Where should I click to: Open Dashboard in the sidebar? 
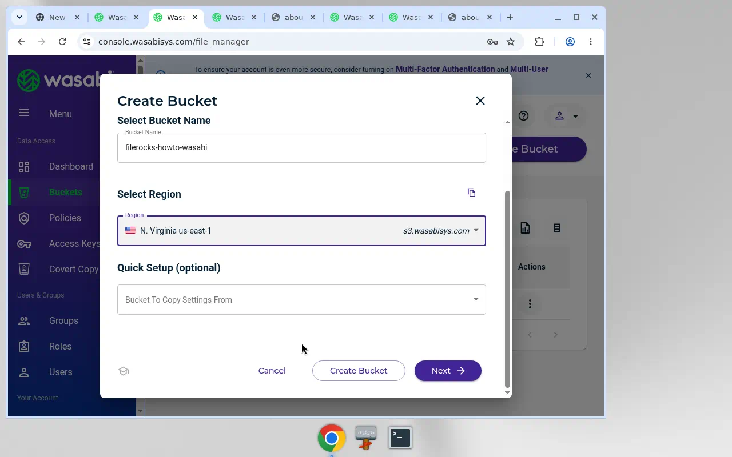pyautogui.click(x=71, y=166)
